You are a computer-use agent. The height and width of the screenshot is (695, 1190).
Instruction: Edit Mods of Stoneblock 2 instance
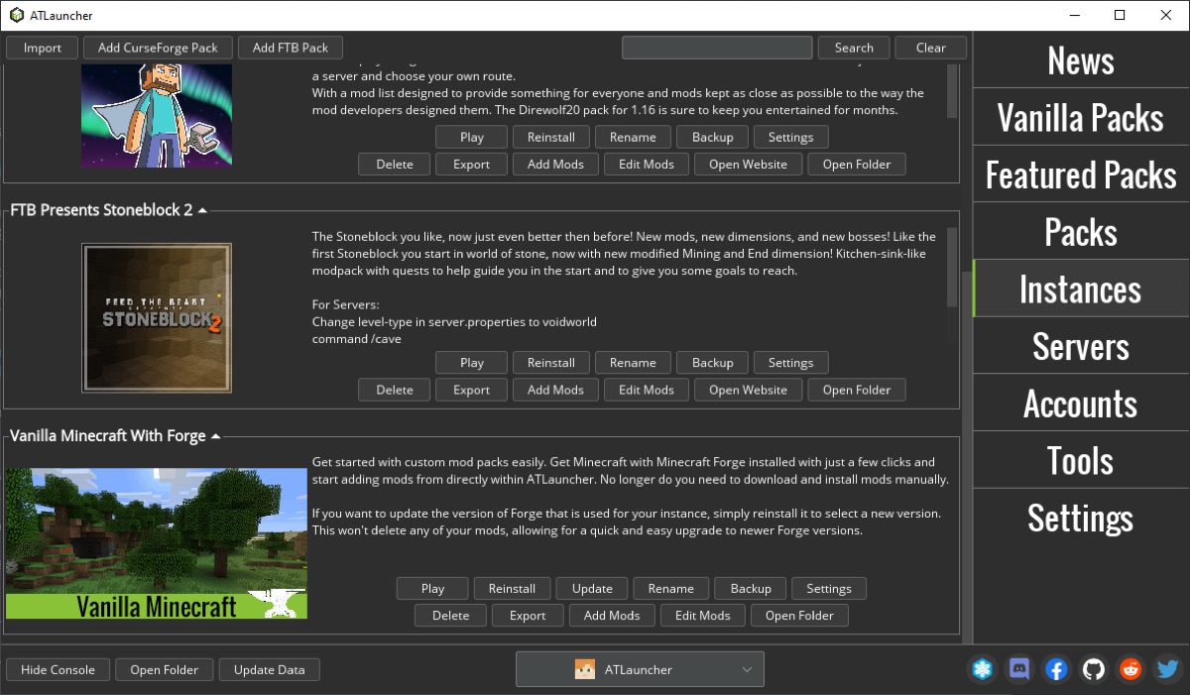(647, 390)
